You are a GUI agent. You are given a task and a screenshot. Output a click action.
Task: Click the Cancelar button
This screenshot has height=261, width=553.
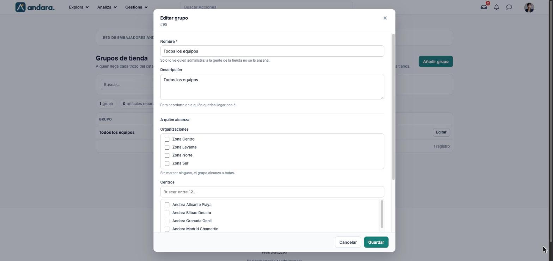pos(348,242)
